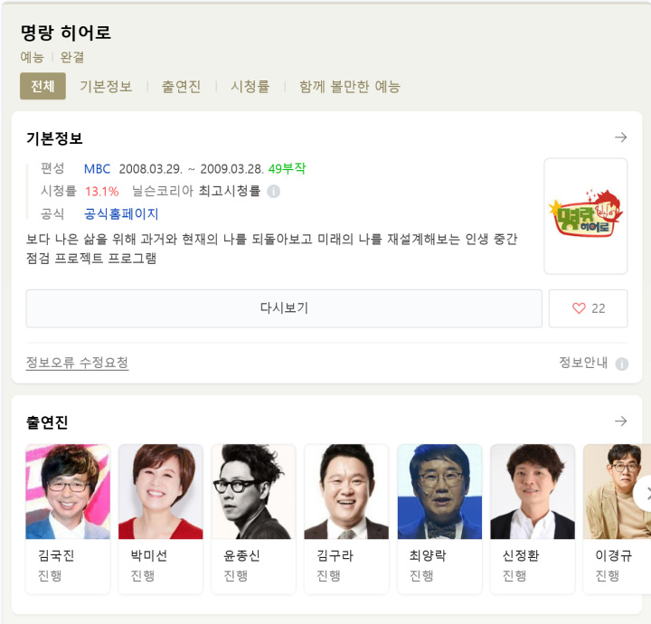This screenshot has width=651, height=624.
Task: Switch to the 출연진 tab
Action: [x=181, y=86]
